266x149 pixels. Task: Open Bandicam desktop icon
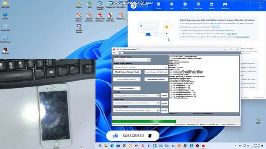[x=5, y=50]
